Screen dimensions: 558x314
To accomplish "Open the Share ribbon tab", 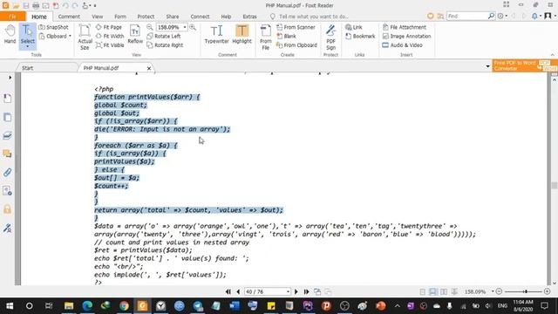I will 173,17.
